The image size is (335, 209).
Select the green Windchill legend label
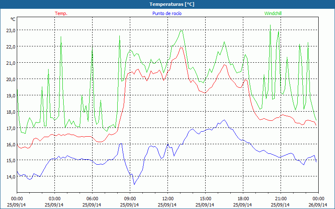(273, 13)
